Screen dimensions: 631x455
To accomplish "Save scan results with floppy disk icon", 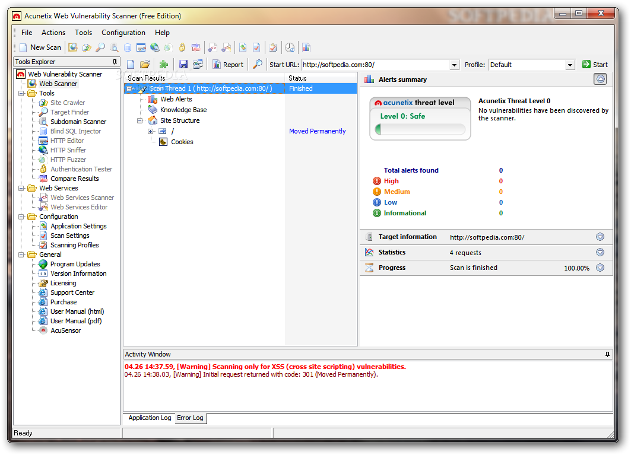I will click(x=183, y=65).
